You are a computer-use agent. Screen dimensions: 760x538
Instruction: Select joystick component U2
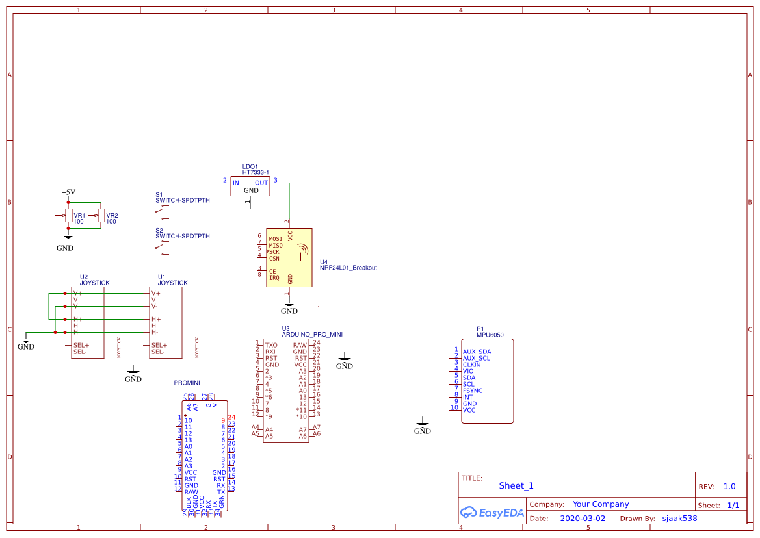89,322
